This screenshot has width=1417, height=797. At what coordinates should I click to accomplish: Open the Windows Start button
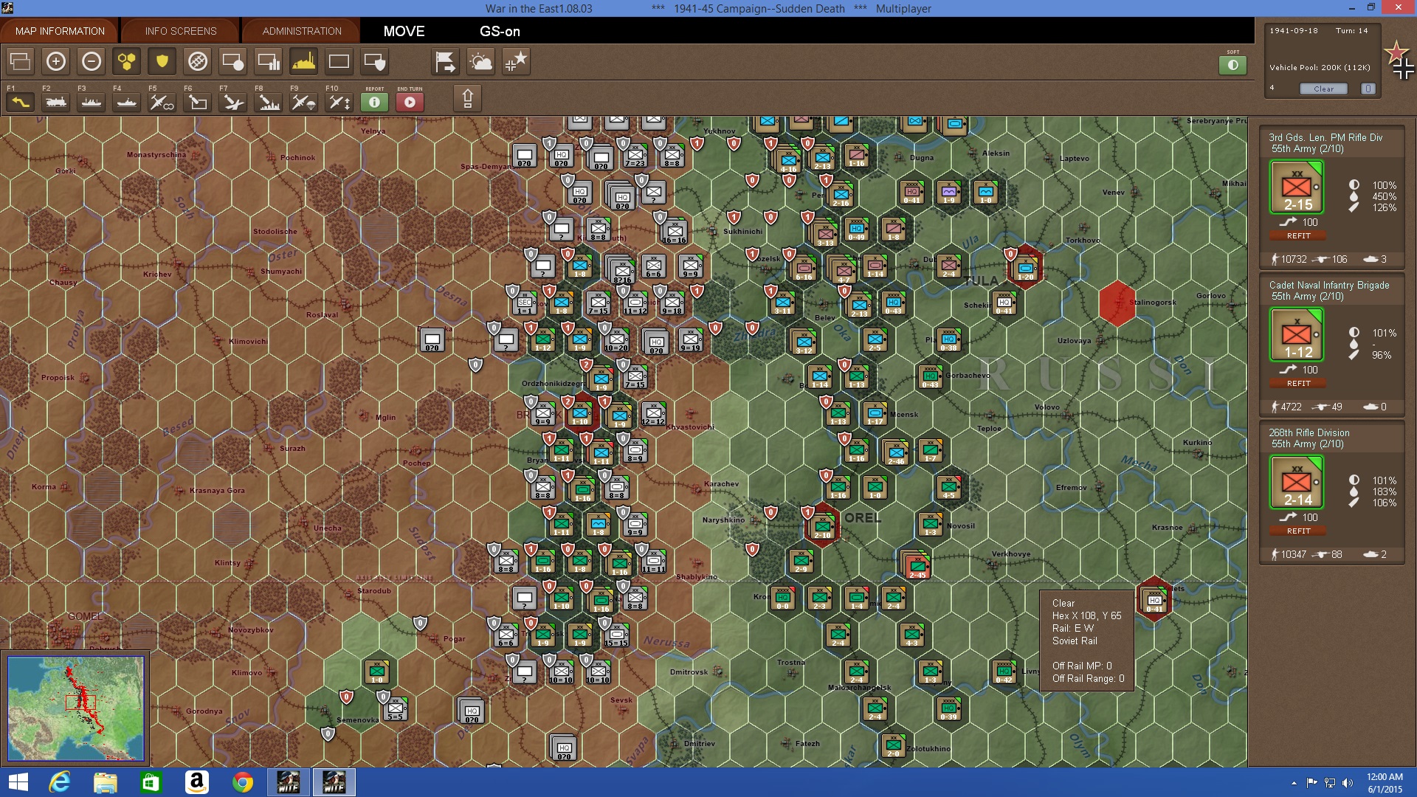(x=18, y=782)
